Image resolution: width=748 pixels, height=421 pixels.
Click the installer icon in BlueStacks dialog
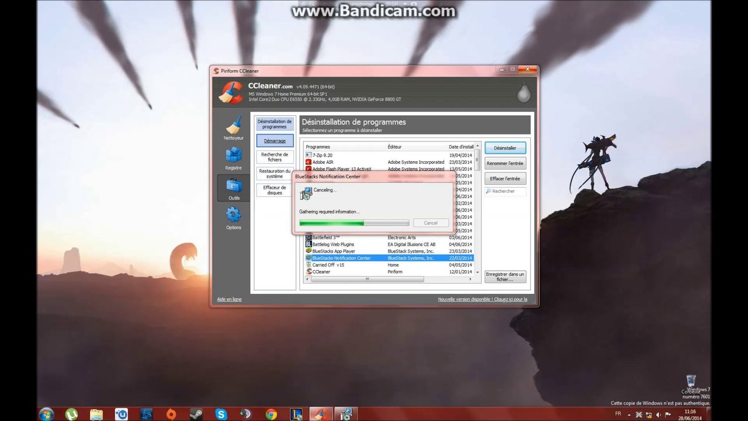(306, 193)
